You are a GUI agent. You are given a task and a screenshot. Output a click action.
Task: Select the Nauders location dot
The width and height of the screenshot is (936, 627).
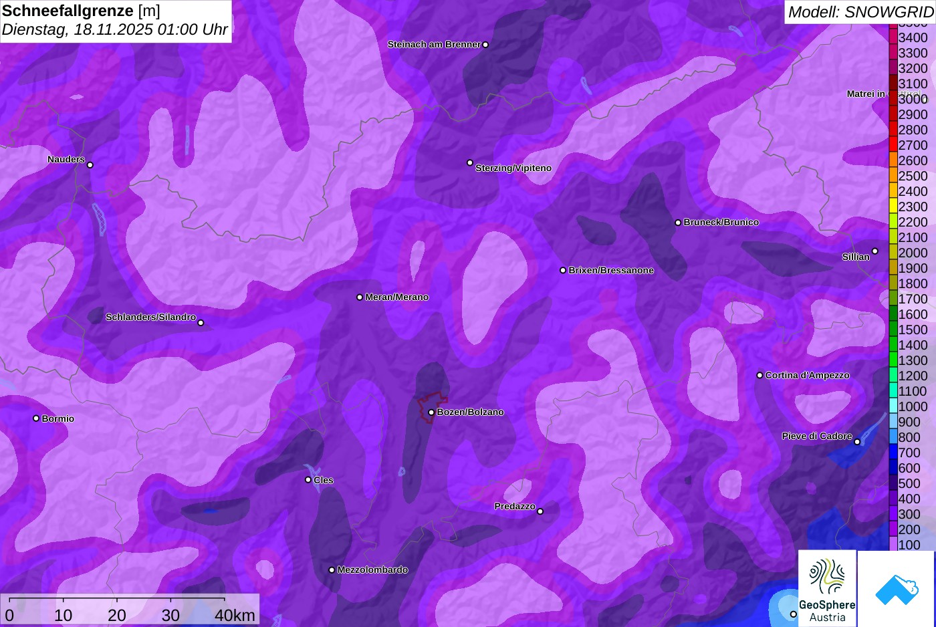click(x=90, y=165)
